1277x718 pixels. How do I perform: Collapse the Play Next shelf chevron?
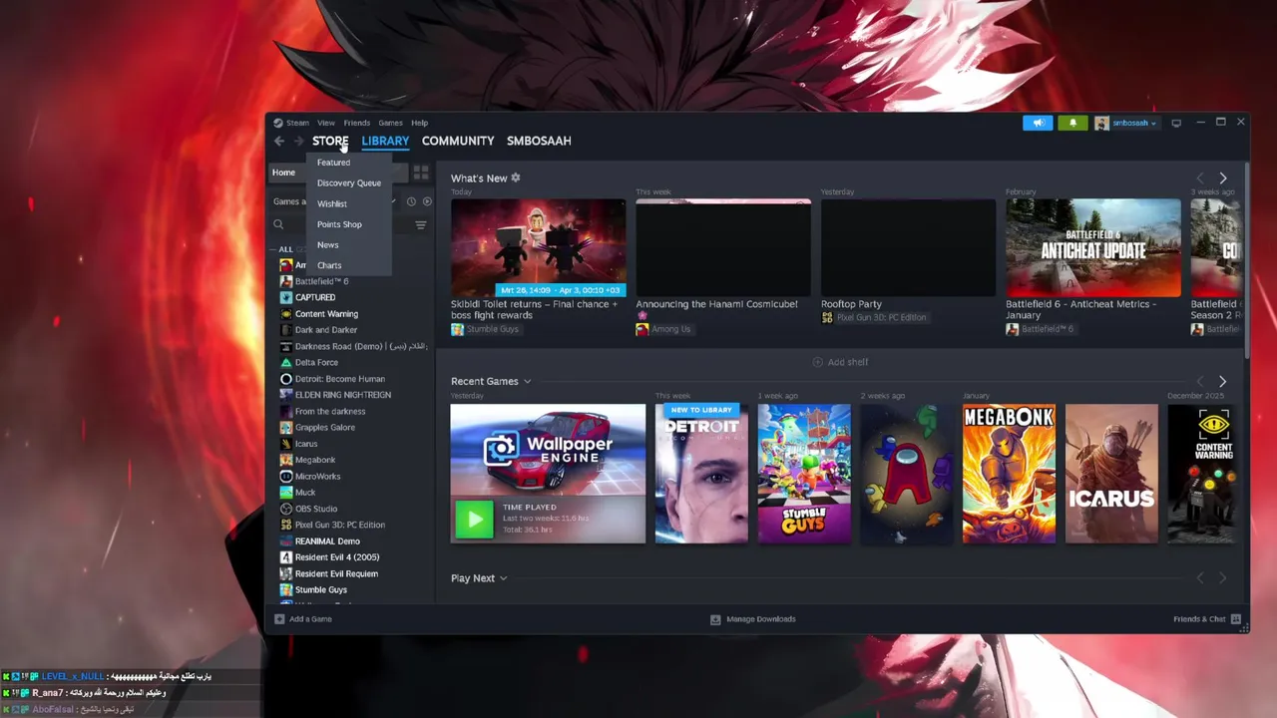click(503, 578)
